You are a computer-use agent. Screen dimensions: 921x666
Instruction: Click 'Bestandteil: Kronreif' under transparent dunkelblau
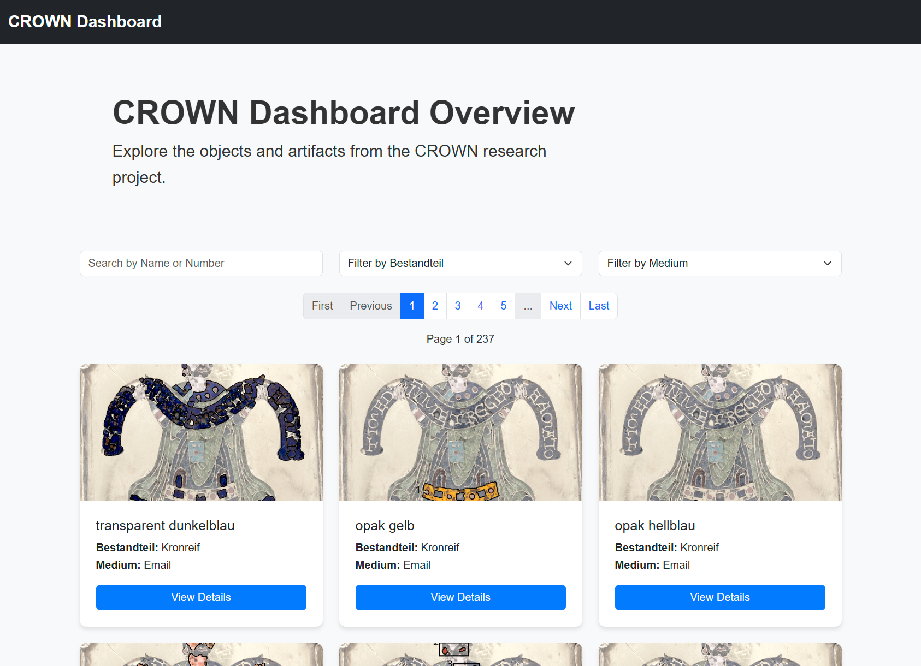148,548
